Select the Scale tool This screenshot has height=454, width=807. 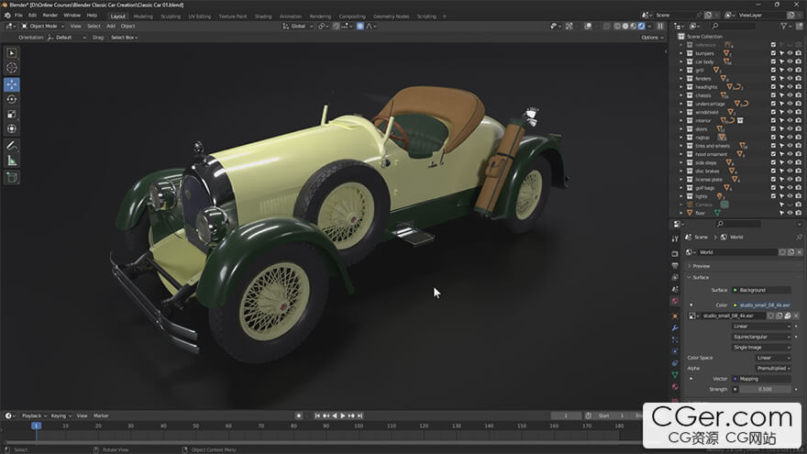pyautogui.click(x=12, y=115)
